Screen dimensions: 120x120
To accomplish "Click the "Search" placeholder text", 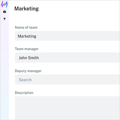I will pos(25,80).
